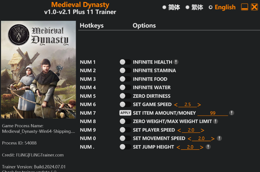Screen dimensions: 260x172
Task: Increase player speed with right arrow
Action: (x=203, y=130)
